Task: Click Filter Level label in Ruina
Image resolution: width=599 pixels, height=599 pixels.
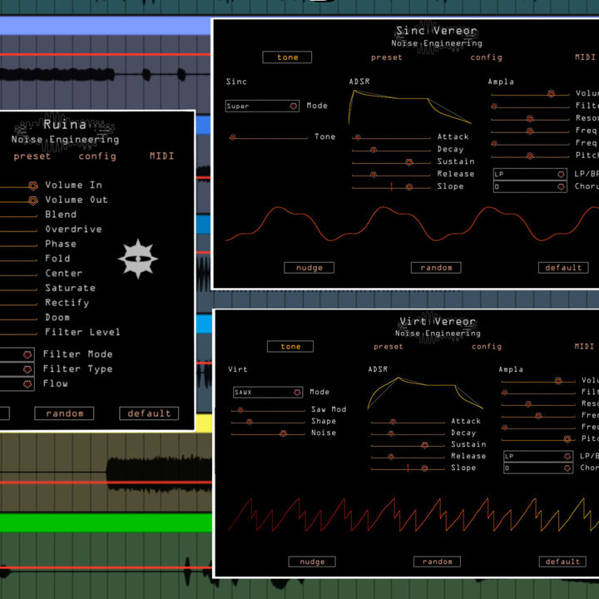Action: pos(82,332)
